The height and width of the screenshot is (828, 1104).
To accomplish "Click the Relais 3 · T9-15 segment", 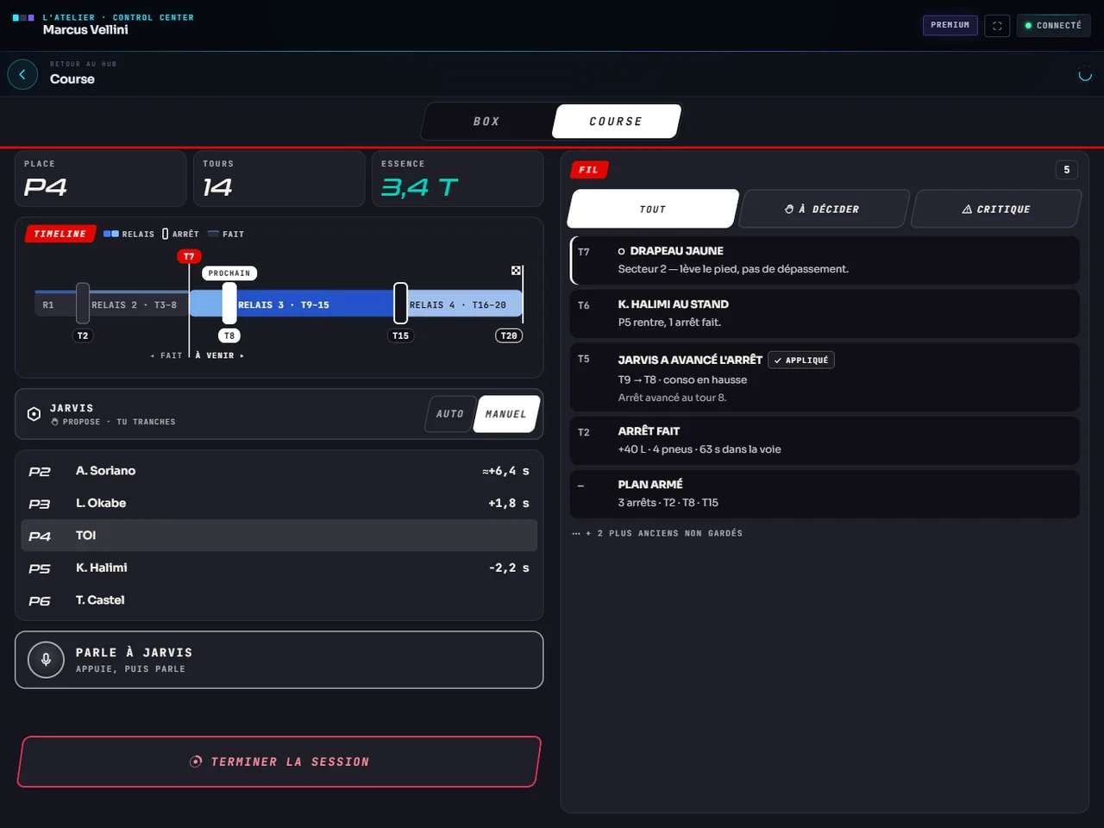I will coord(316,304).
